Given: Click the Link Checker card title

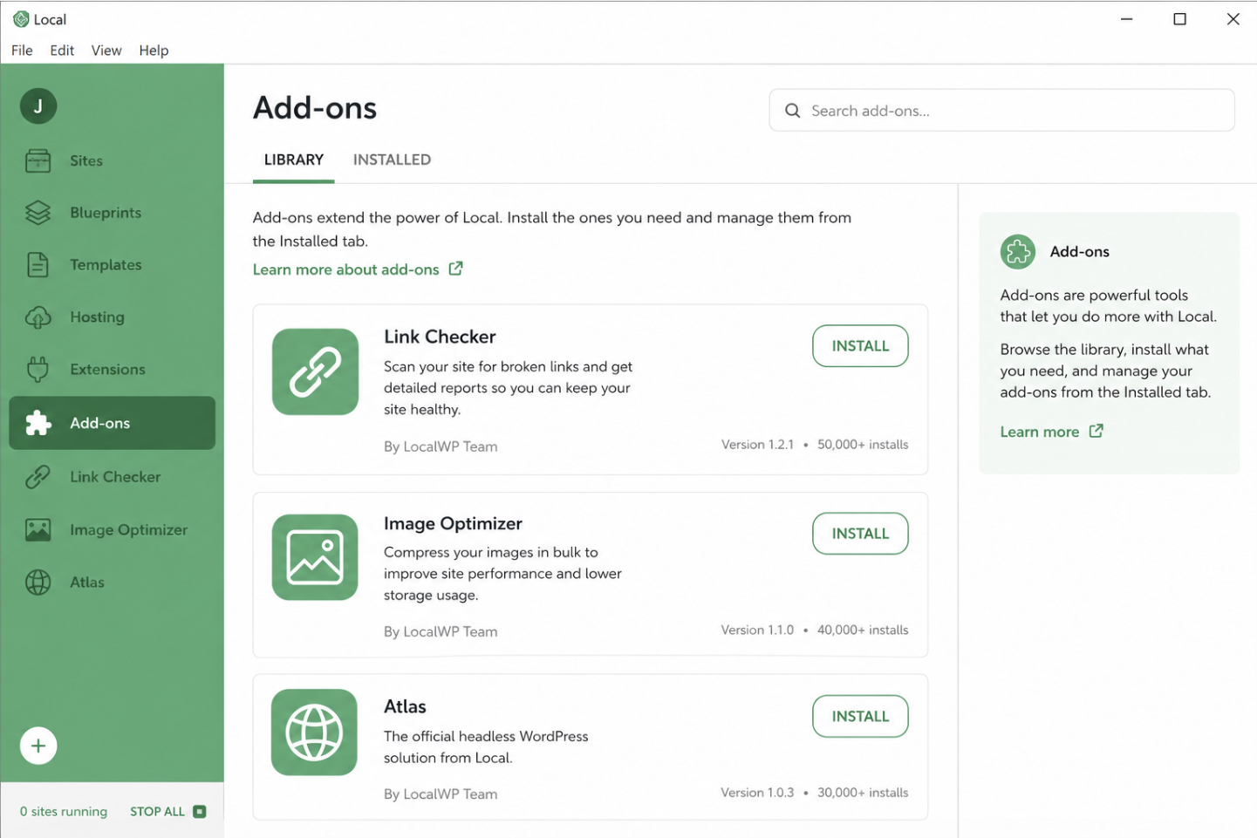Looking at the screenshot, I should 440,337.
